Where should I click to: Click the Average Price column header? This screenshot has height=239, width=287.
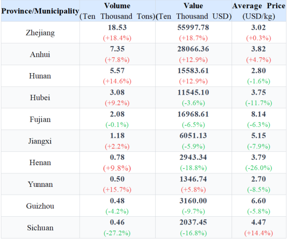258,6
